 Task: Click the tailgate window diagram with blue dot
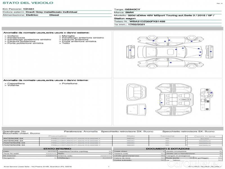(x=136, y=110)
